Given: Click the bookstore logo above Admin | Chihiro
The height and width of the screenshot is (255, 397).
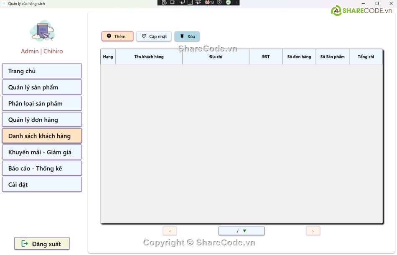Looking at the screenshot, I should point(42,31).
